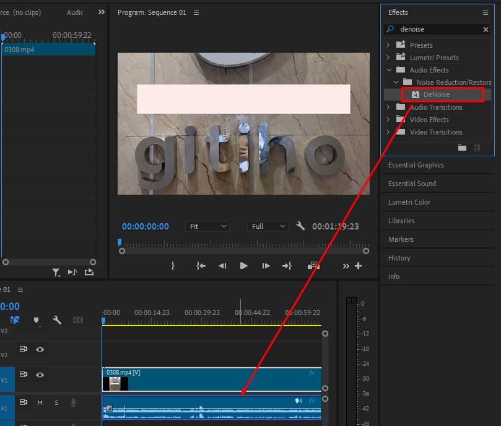Screen dimensions: 501x426
Task: Go to In point in Program monitor
Action: pyautogui.click(x=201, y=266)
